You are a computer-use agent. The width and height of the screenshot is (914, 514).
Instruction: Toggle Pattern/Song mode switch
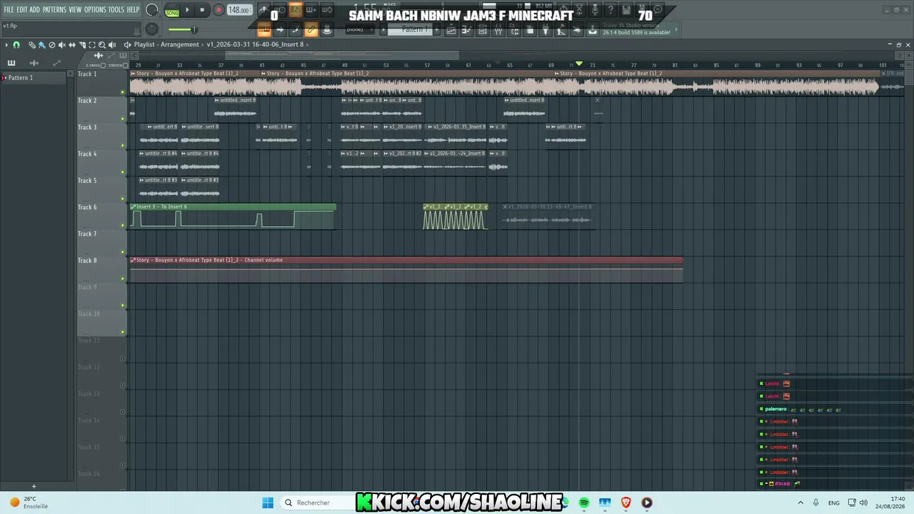point(172,10)
